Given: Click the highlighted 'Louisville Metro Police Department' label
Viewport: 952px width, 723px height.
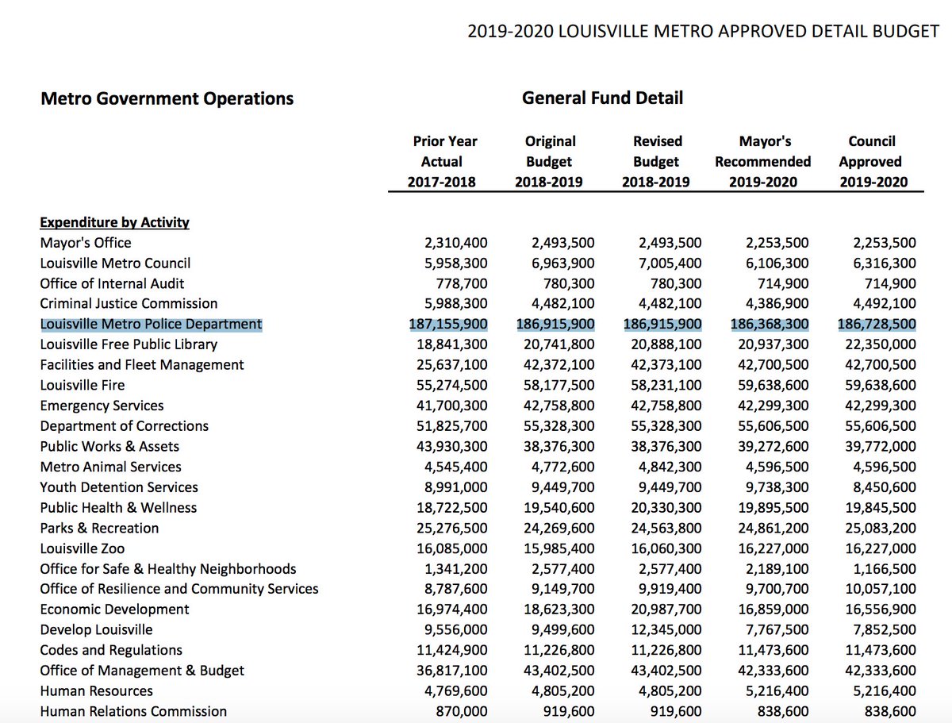Looking at the screenshot, I should click(x=151, y=324).
